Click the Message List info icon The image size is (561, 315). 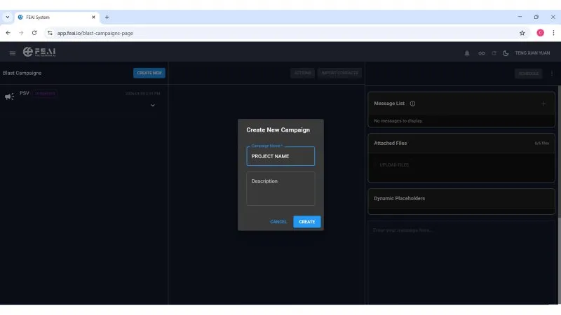click(412, 104)
